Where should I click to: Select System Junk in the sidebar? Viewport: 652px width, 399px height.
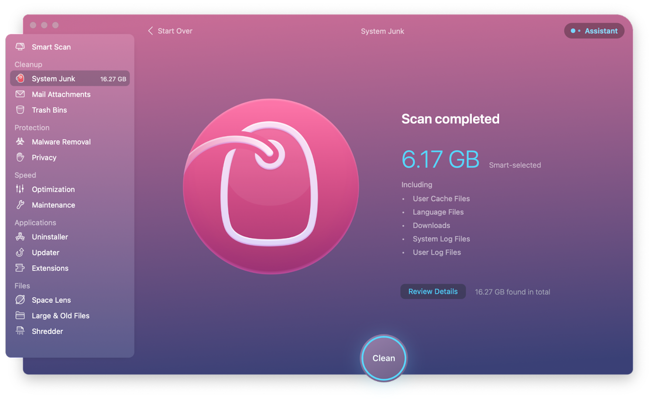(x=53, y=79)
